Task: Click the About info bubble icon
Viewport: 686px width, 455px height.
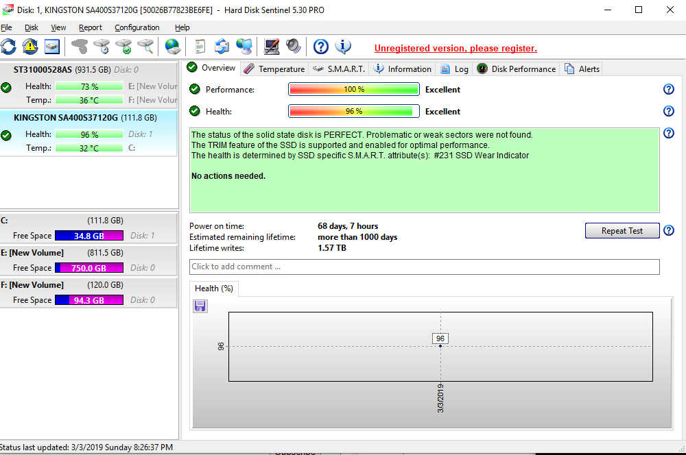Action: (343, 47)
